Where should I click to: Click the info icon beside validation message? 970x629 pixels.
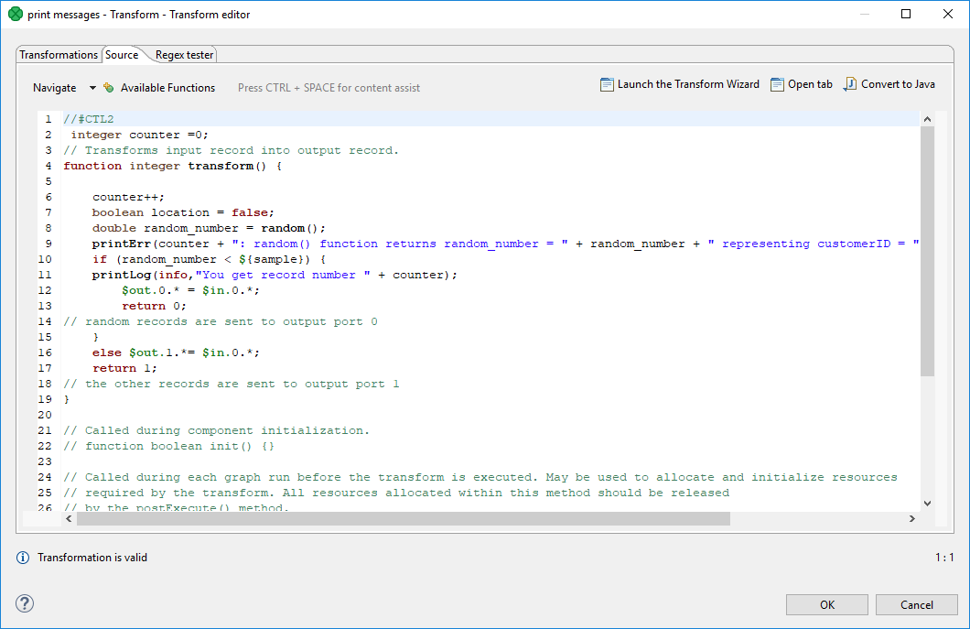coord(23,558)
